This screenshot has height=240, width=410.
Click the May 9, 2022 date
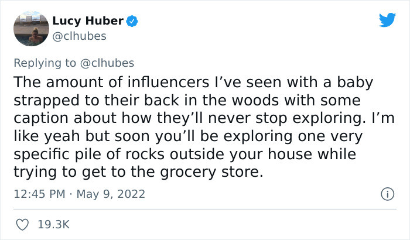(111, 194)
